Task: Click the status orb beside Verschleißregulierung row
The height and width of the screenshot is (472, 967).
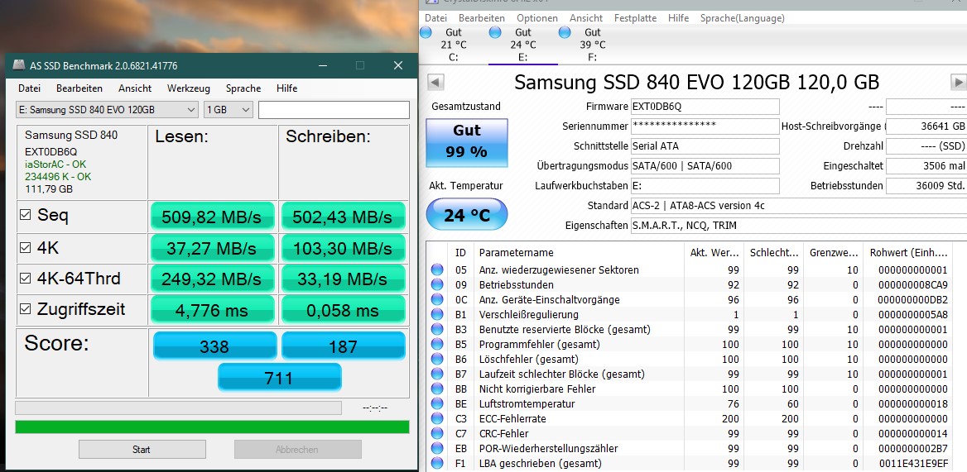Action: click(437, 314)
